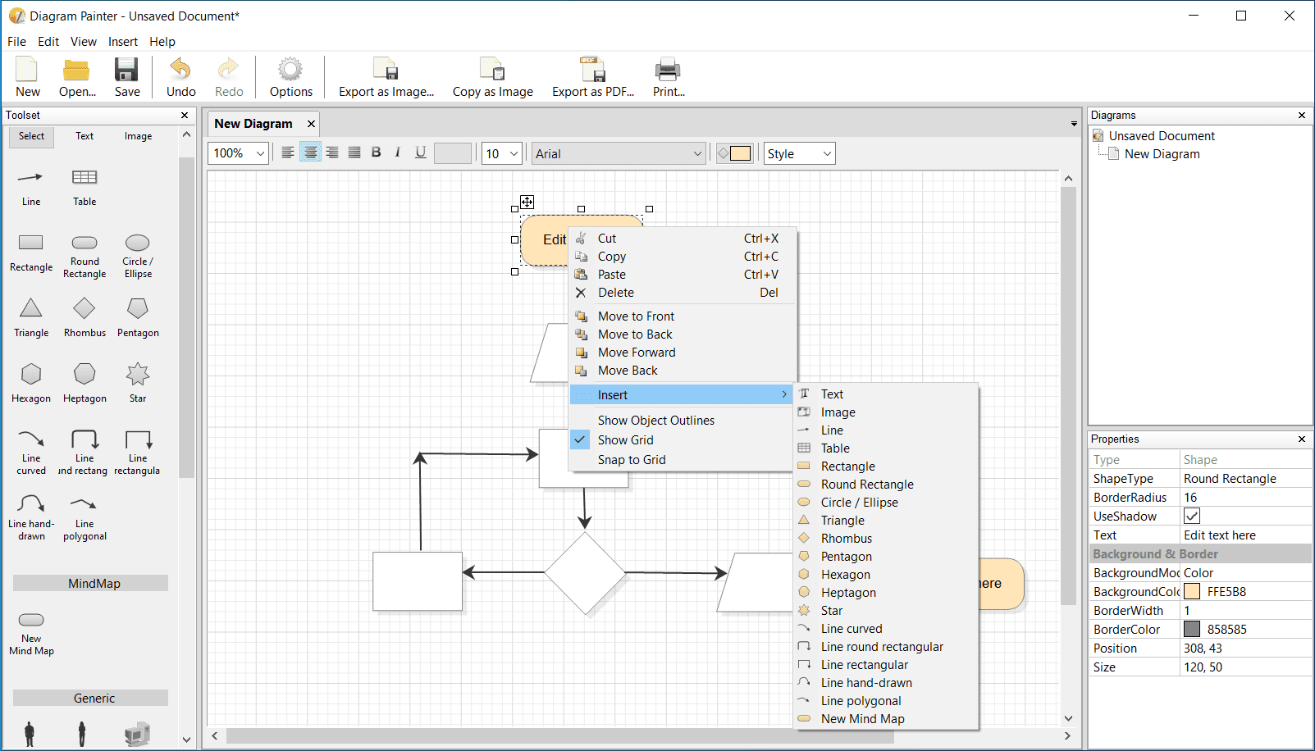1315x751 pixels.
Task: Click the BackgroundColor FFE5B8 swatch
Action: pyautogui.click(x=1192, y=592)
